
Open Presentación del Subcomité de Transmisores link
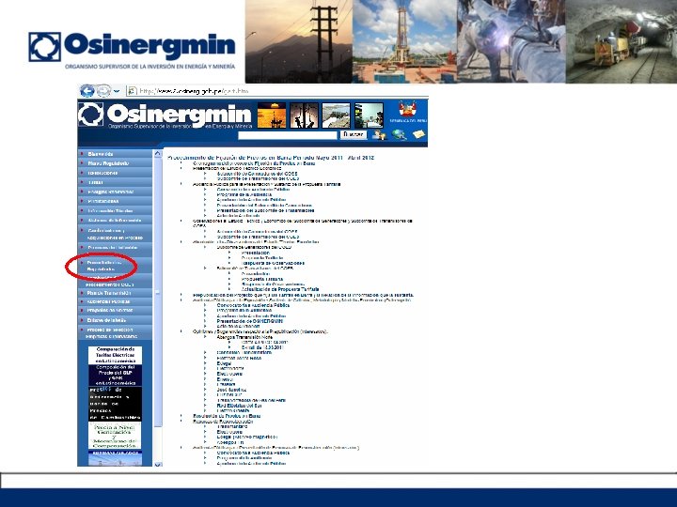coord(265,211)
